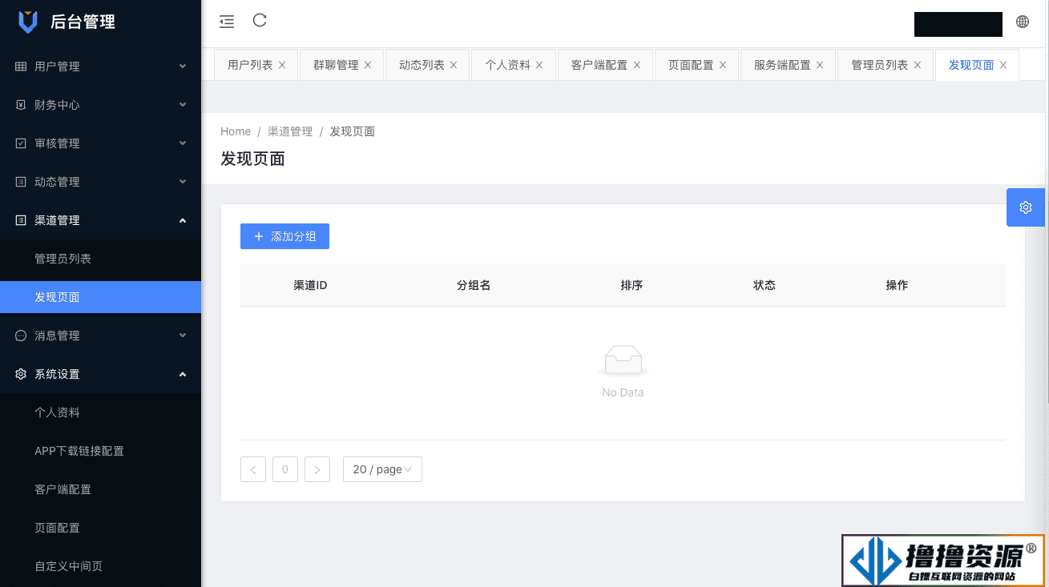Collapse the 渠道管理 menu chevron
Viewport: 1049px width, 587px height.
[x=183, y=220]
